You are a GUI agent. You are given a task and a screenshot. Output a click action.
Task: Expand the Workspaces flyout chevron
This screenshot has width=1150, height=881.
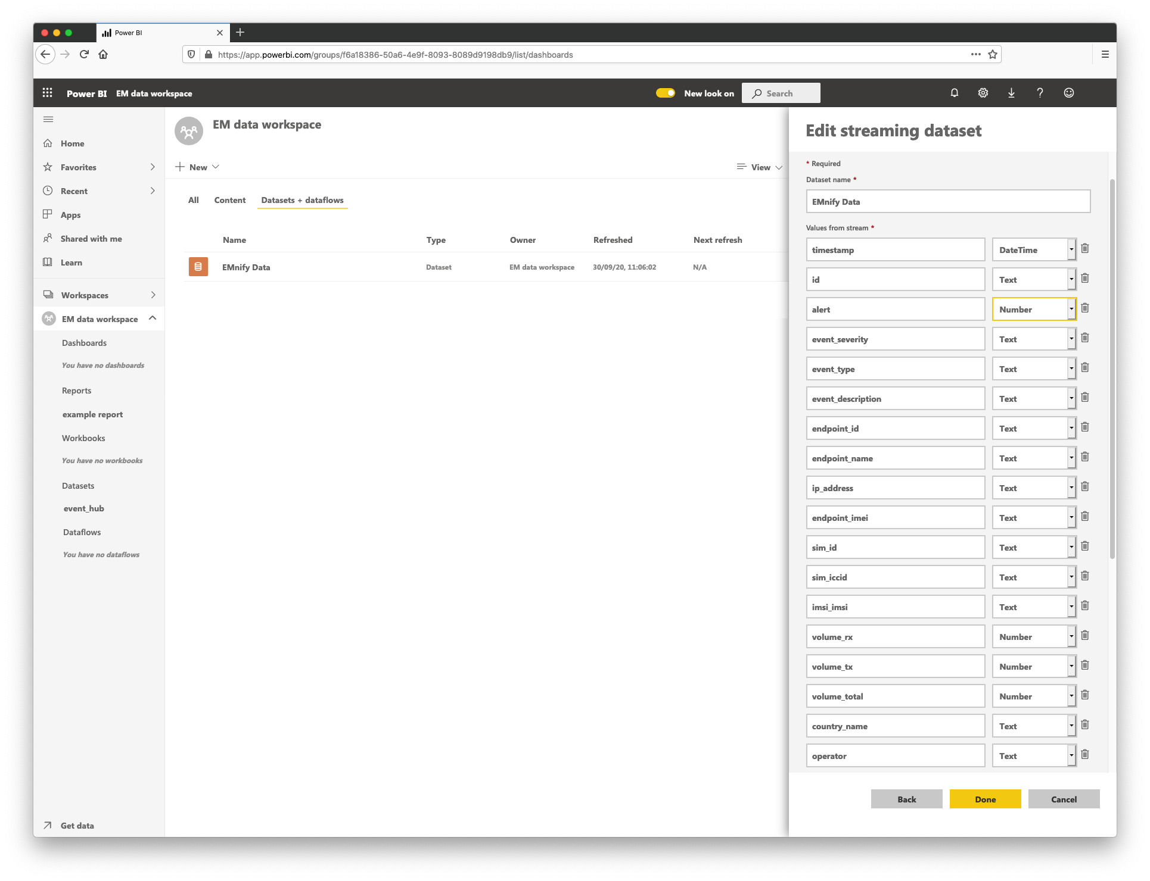point(153,295)
